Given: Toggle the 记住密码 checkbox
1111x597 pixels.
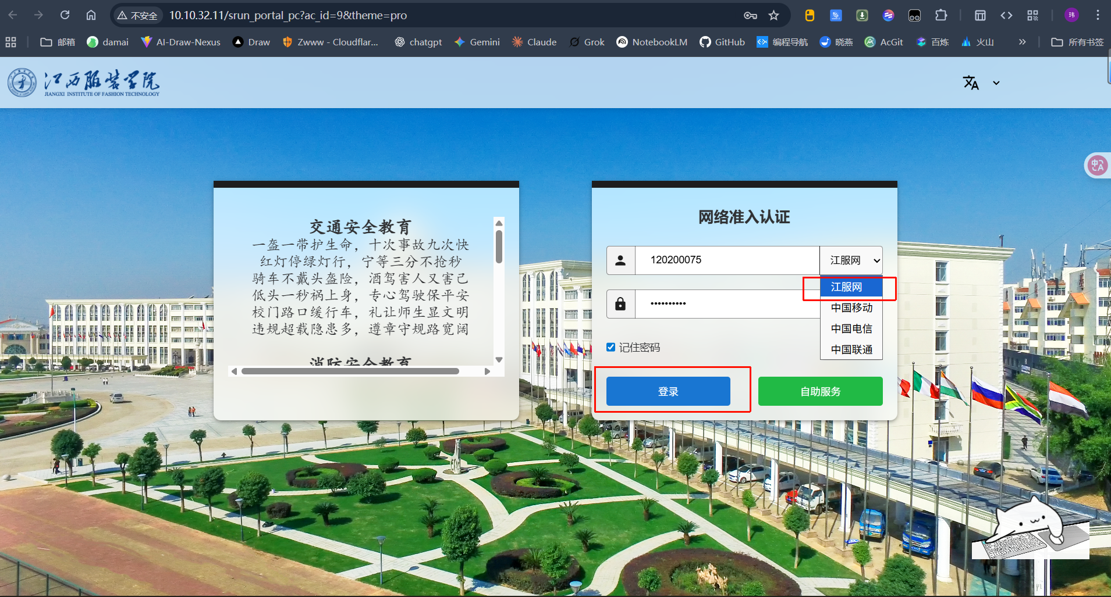Looking at the screenshot, I should pos(610,347).
